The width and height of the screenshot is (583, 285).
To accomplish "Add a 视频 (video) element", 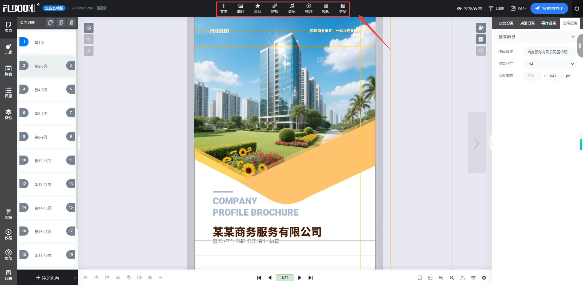I will coord(309,8).
